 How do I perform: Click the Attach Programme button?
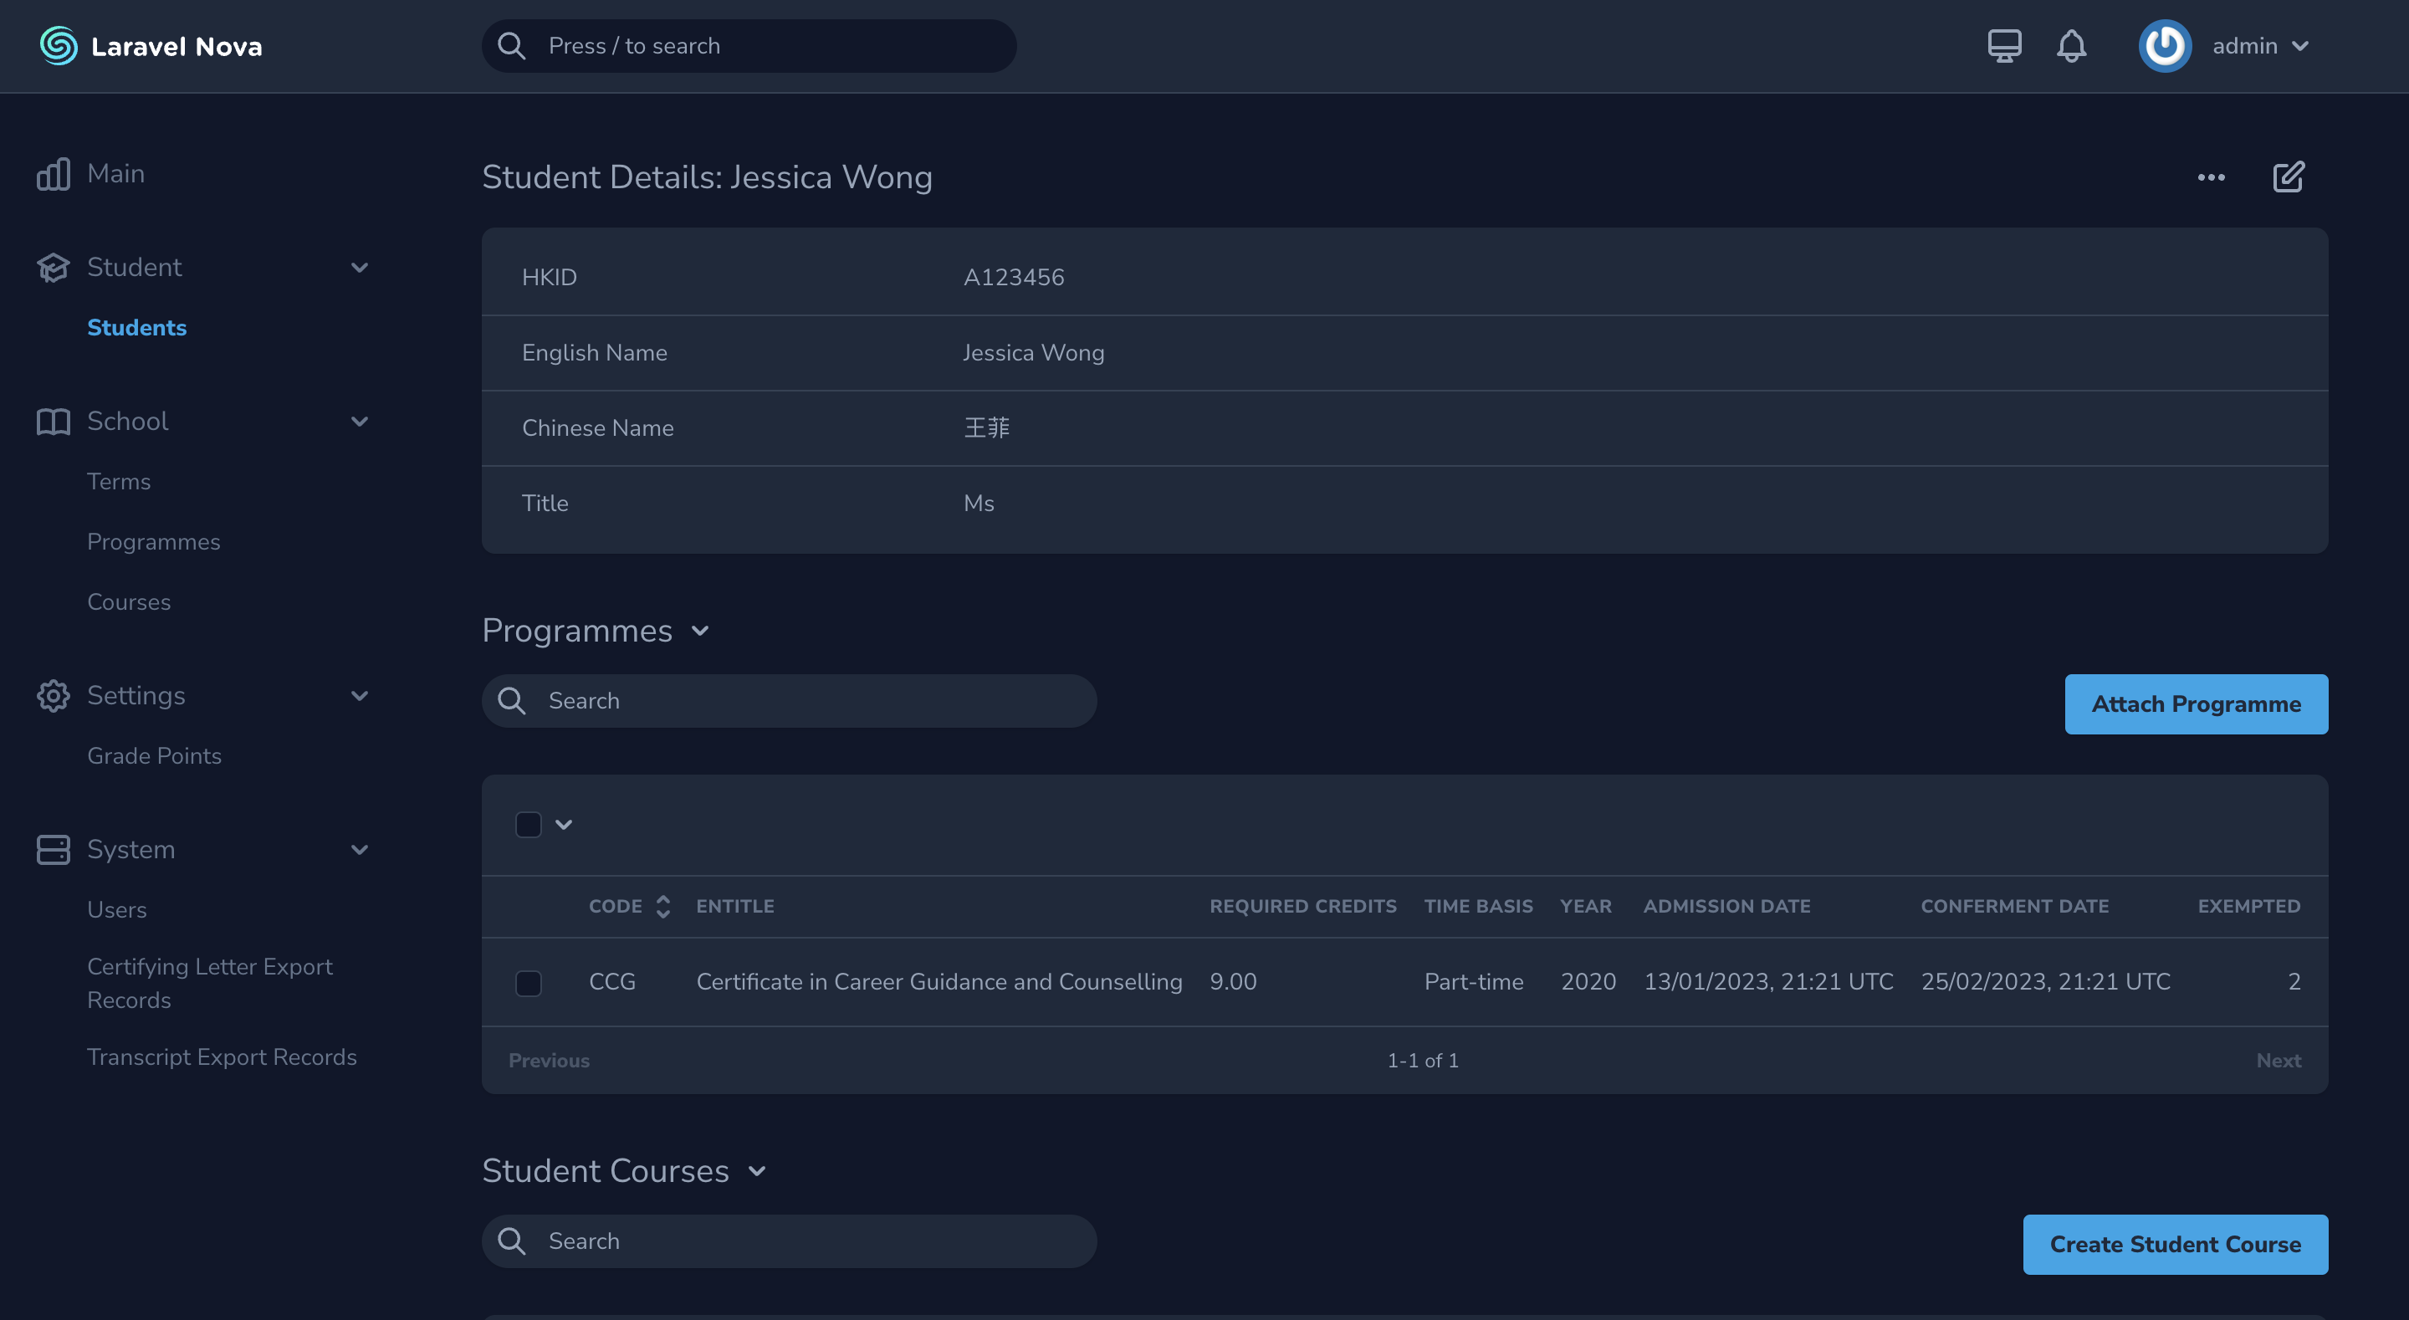pyautogui.click(x=2196, y=704)
